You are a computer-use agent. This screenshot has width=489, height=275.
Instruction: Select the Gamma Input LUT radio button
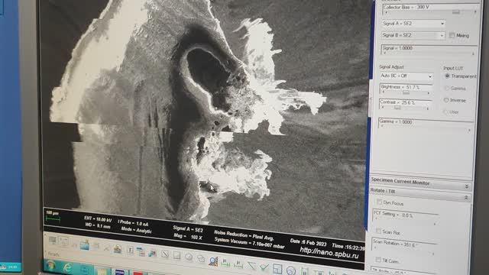(447, 88)
